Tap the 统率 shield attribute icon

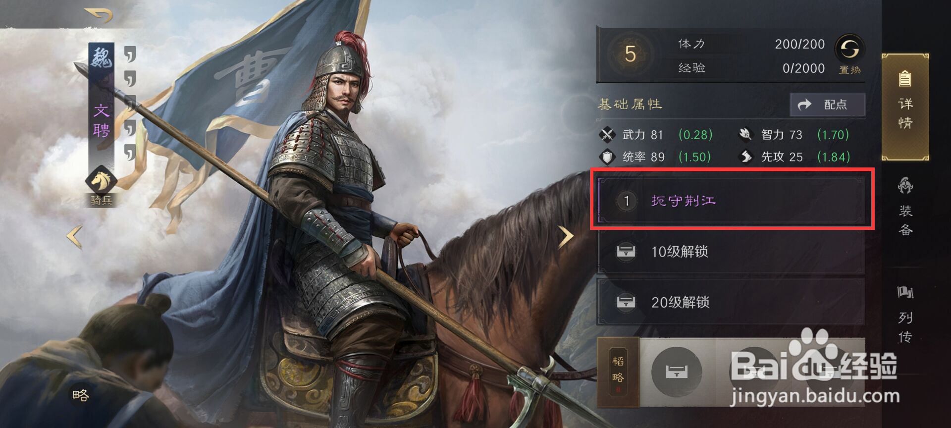point(607,157)
